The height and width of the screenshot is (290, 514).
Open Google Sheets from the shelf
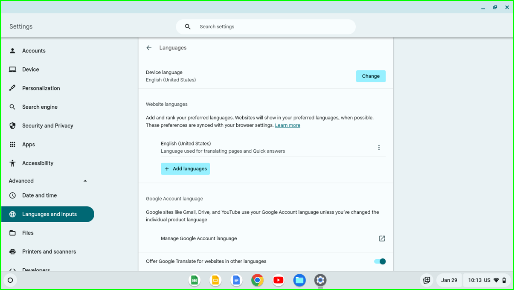pyautogui.click(x=195, y=280)
